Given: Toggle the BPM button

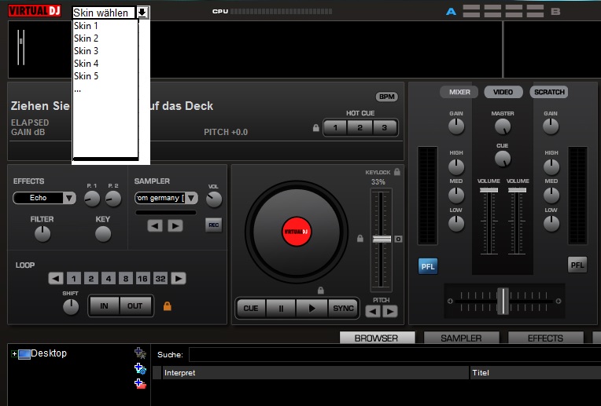Looking at the screenshot, I should pos(387,97).
